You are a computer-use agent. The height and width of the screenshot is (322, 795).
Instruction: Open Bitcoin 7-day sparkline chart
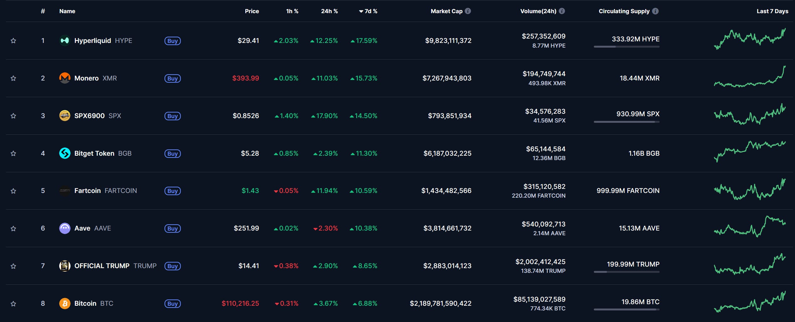[750, 301]
